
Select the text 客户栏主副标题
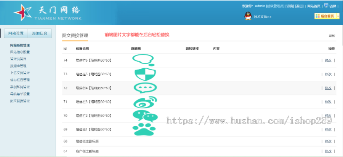pyautogui.click(x=87, y=151)
